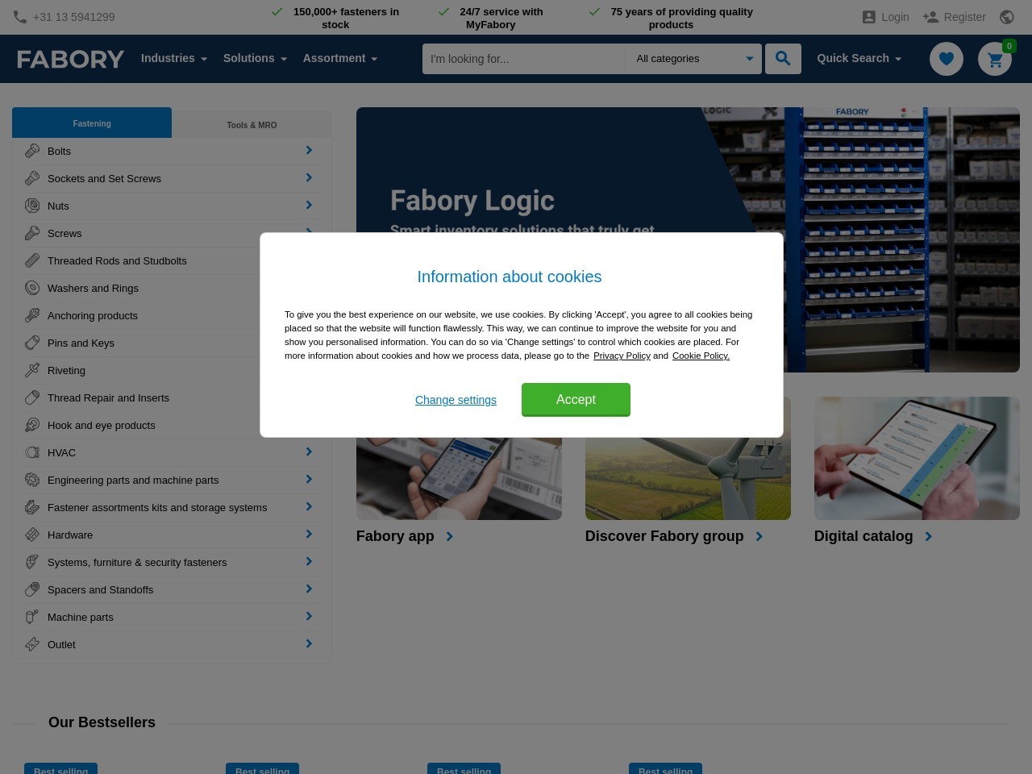The height and width of the screenshot is (774, 1032).
Task: Expand the Outlet row chevron
Action: pos(309,643)
